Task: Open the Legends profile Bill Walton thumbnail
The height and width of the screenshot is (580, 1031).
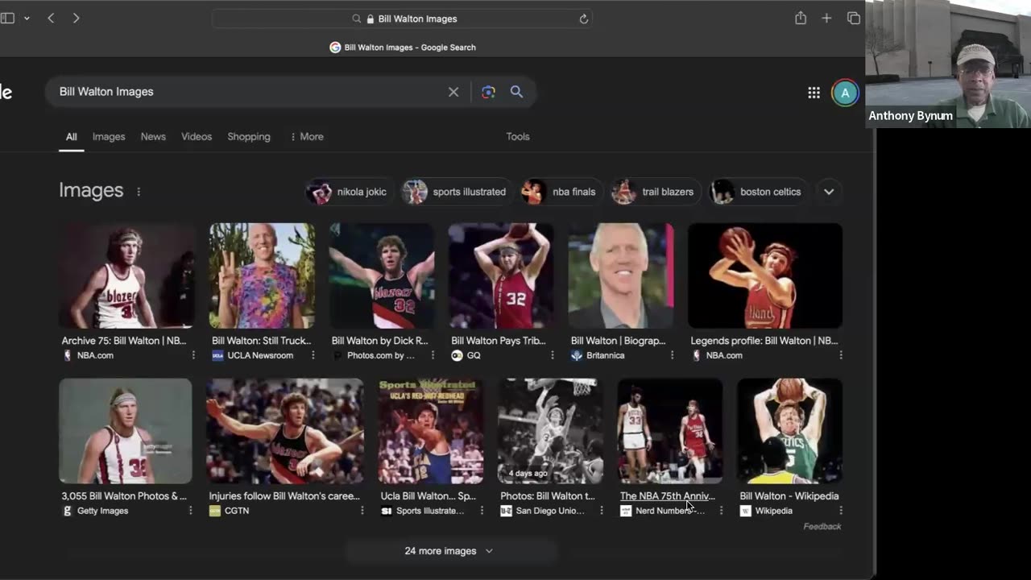Action: [x=765, y=275]
